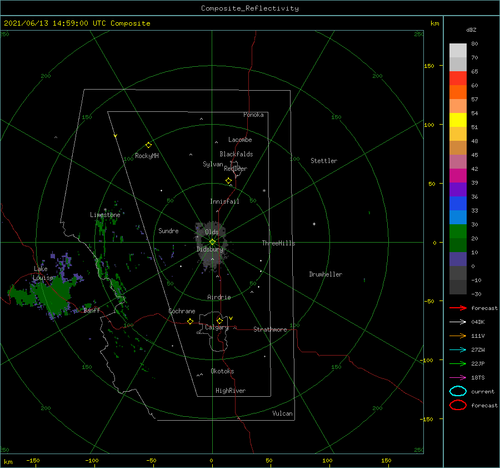Click the magenta 18TS arrow icon
The image size is (500, 468).
click(x=458, y=378)
